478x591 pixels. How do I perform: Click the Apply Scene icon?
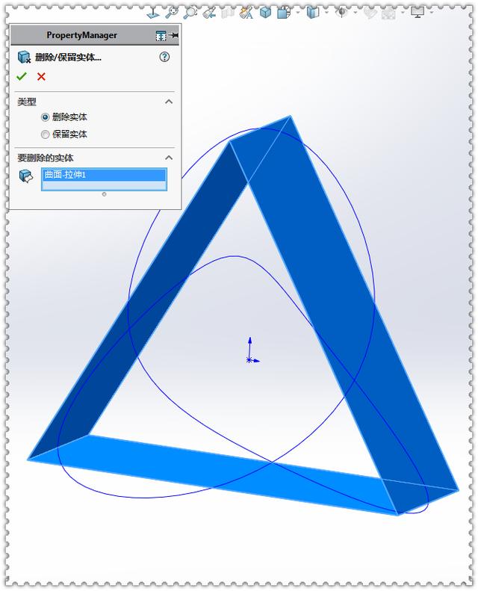pyautogui.click(x=370, y=13)
